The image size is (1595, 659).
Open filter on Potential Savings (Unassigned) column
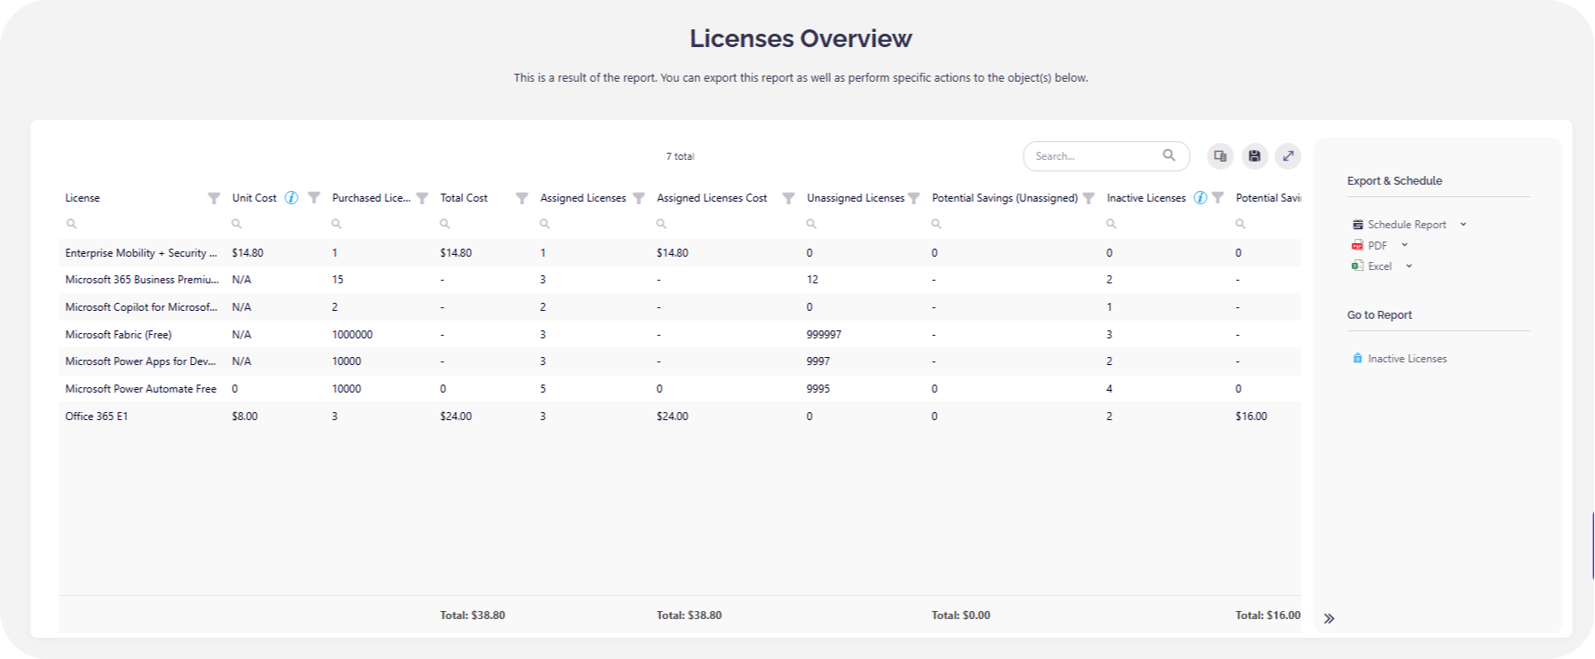point(1089,198)
